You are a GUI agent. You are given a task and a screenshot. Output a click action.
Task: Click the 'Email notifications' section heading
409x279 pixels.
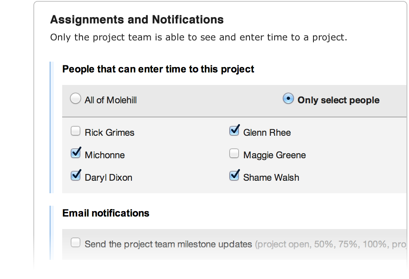pyautogui.click(x=106, y=213)
